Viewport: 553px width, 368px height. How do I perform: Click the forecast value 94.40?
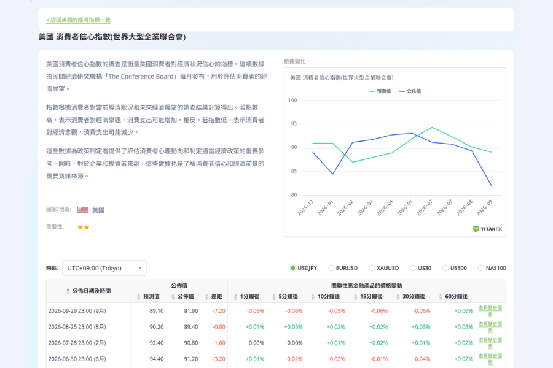pos(157,359)
